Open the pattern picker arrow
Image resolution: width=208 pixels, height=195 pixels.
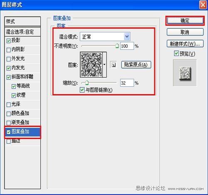coord(104,65)
